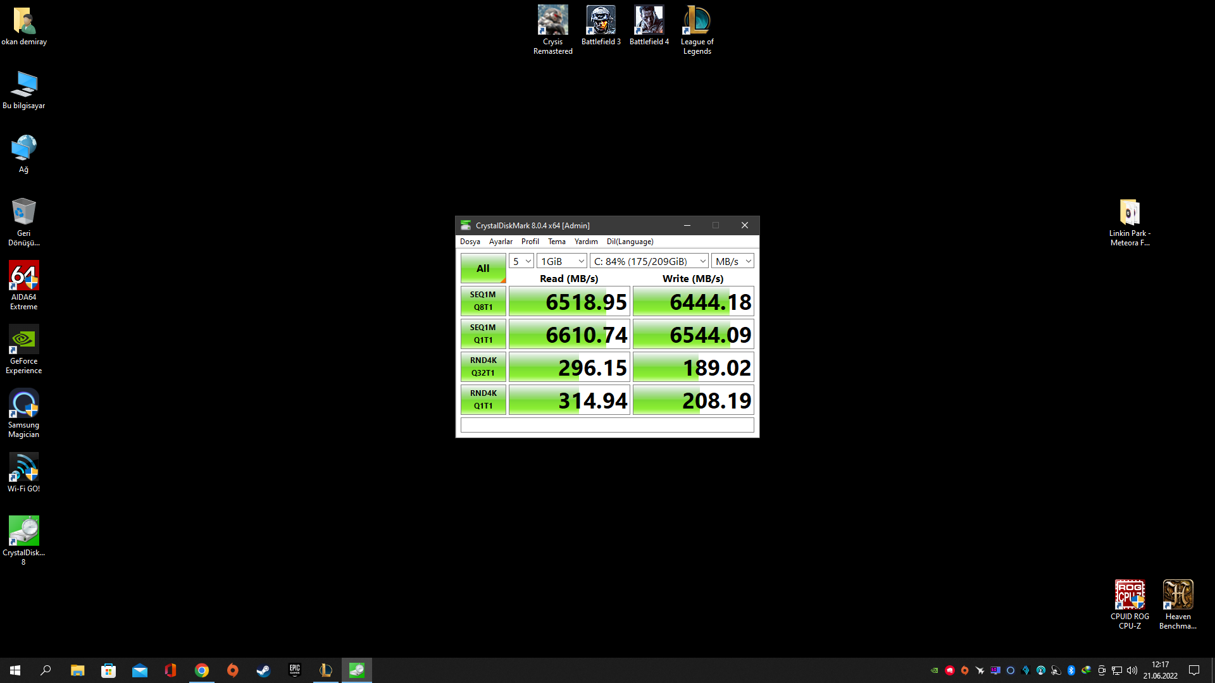The height and width of the screenshot is (683, 1215).
Task: Open the GeForce Experience desktop icon
Action: tap(24, 340)
